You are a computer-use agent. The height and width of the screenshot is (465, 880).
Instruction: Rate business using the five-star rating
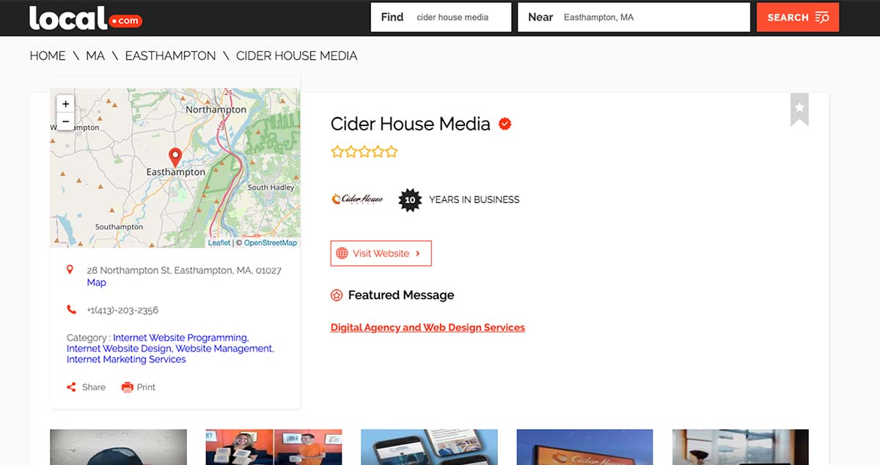(364, 152)
